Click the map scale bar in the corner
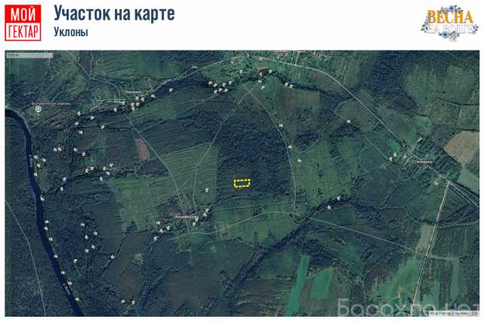This screenshot has height=322, width=484. [29, 55]
